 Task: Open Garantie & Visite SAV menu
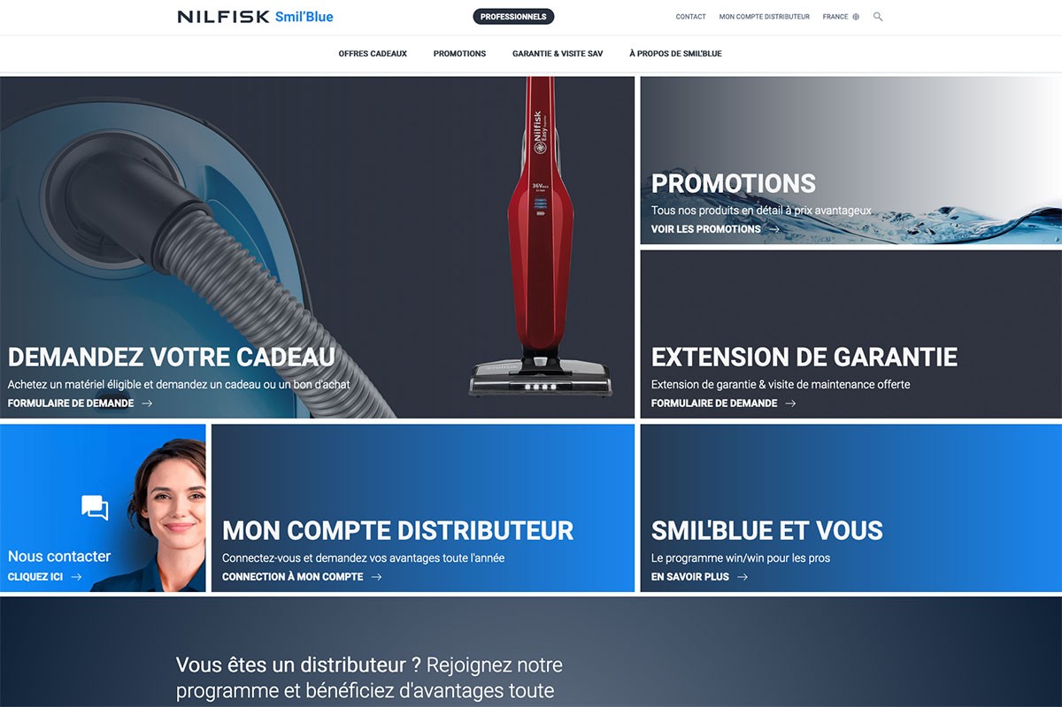(x=558, y=54)
